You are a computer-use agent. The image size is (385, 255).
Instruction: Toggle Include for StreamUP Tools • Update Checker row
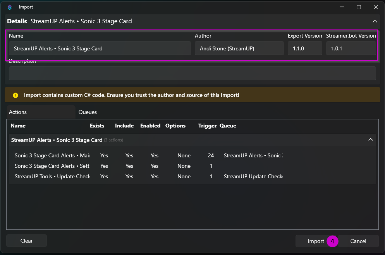point(129,176)
